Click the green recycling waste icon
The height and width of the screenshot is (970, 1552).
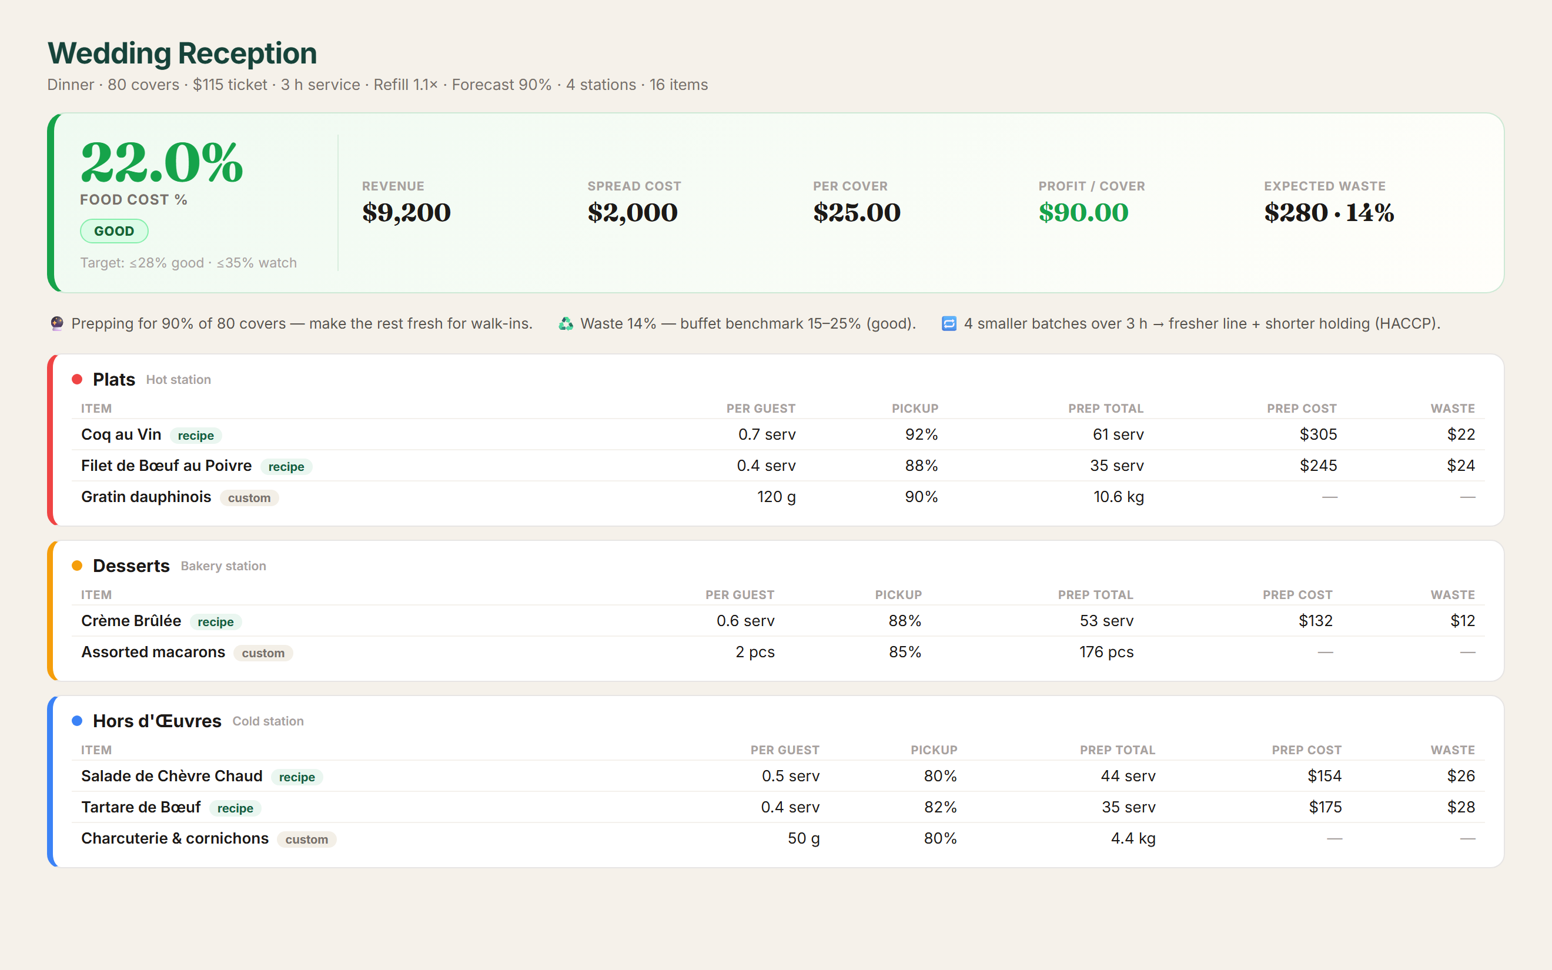click(x=566, y=323)
